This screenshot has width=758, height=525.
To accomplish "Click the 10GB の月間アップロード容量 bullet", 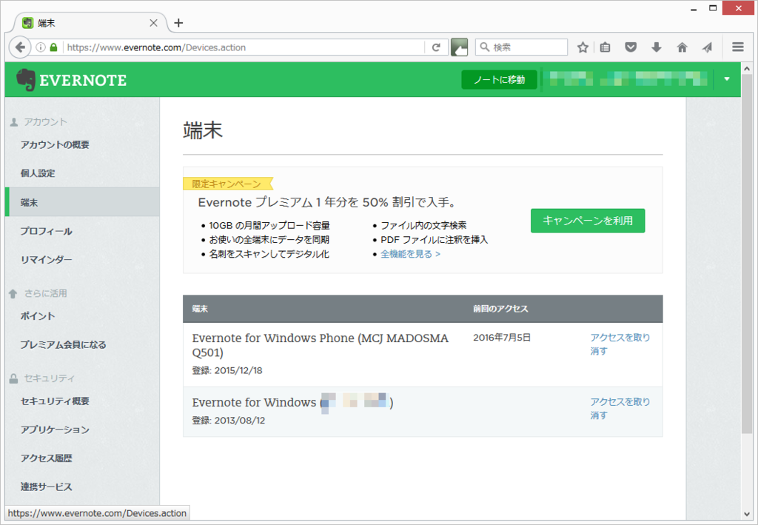I will [269, 225].
